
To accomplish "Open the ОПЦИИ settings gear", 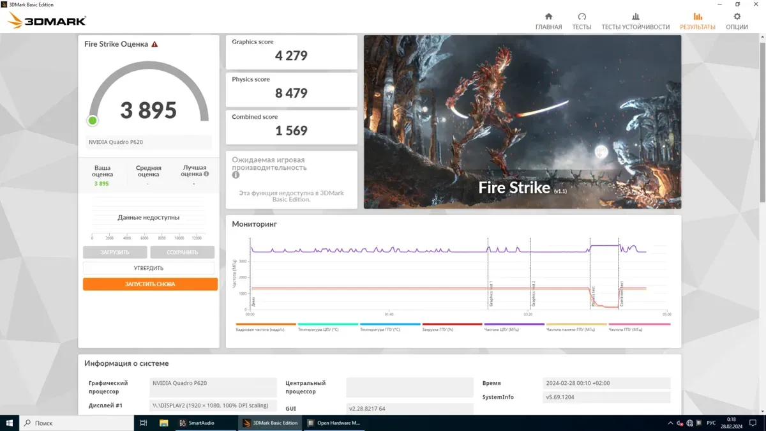I will tap(737, 21).
